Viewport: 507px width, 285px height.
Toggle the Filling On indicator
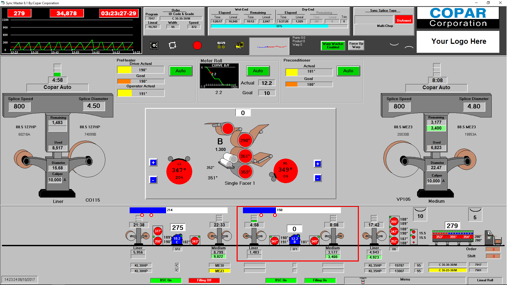(320, 280)
